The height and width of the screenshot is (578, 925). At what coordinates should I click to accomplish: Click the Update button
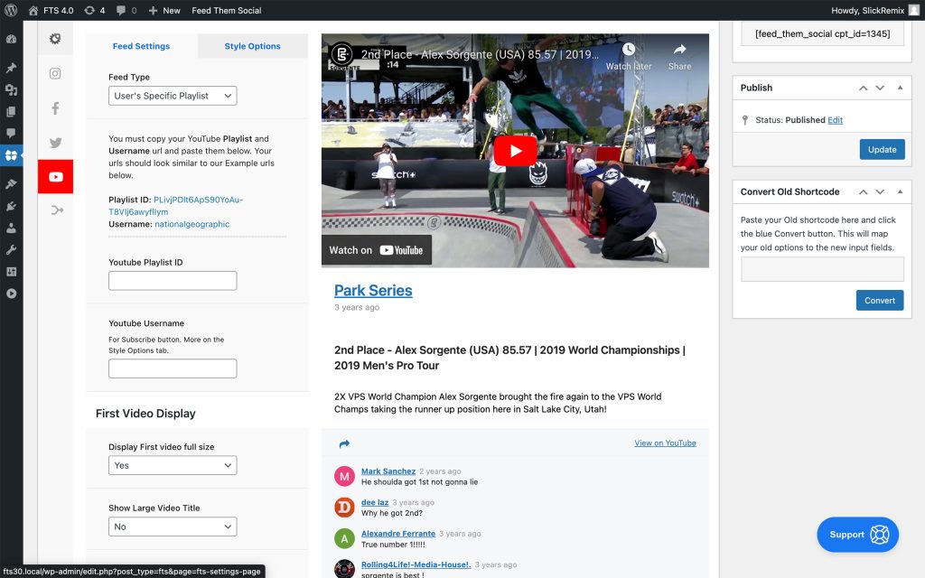click(x=882, y=150)
